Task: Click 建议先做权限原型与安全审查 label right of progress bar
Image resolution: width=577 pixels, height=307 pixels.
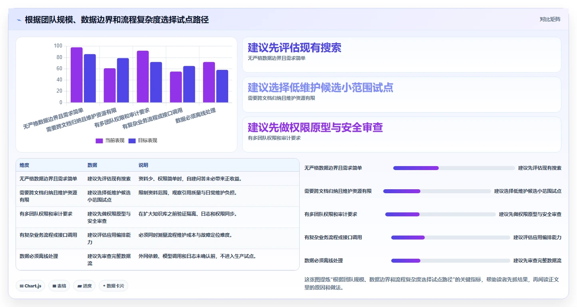Action: (x=530, y=214)
